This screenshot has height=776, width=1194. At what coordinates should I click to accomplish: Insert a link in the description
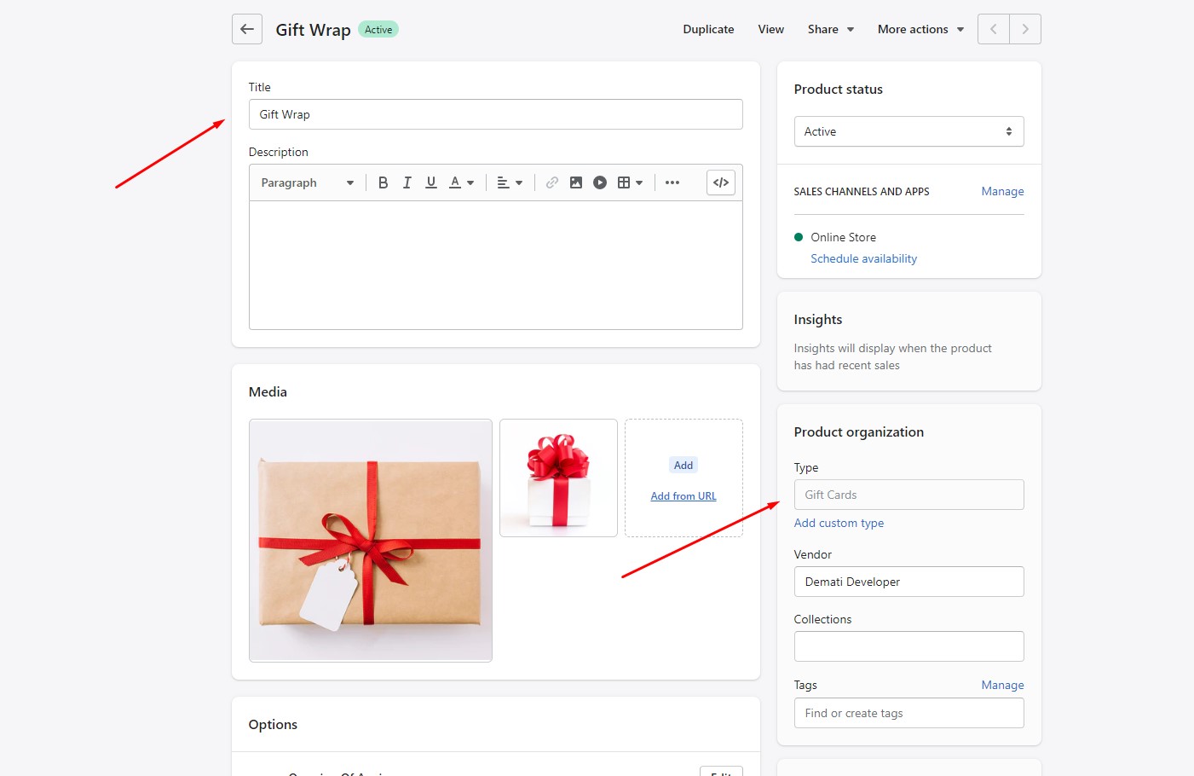(552, 182)
